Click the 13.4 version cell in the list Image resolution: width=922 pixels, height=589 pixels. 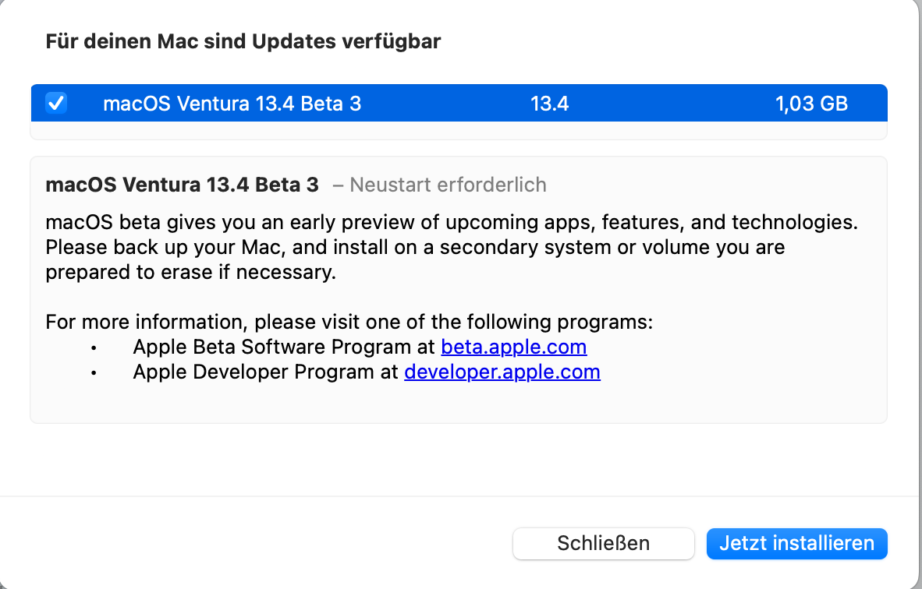tap(549, 104)
